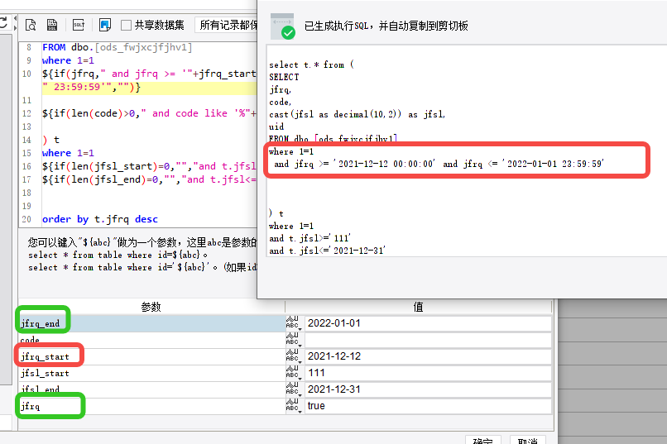Click the generate SQL document icon
The width and height of the screenshot is (667, 444).
(52, 25)
